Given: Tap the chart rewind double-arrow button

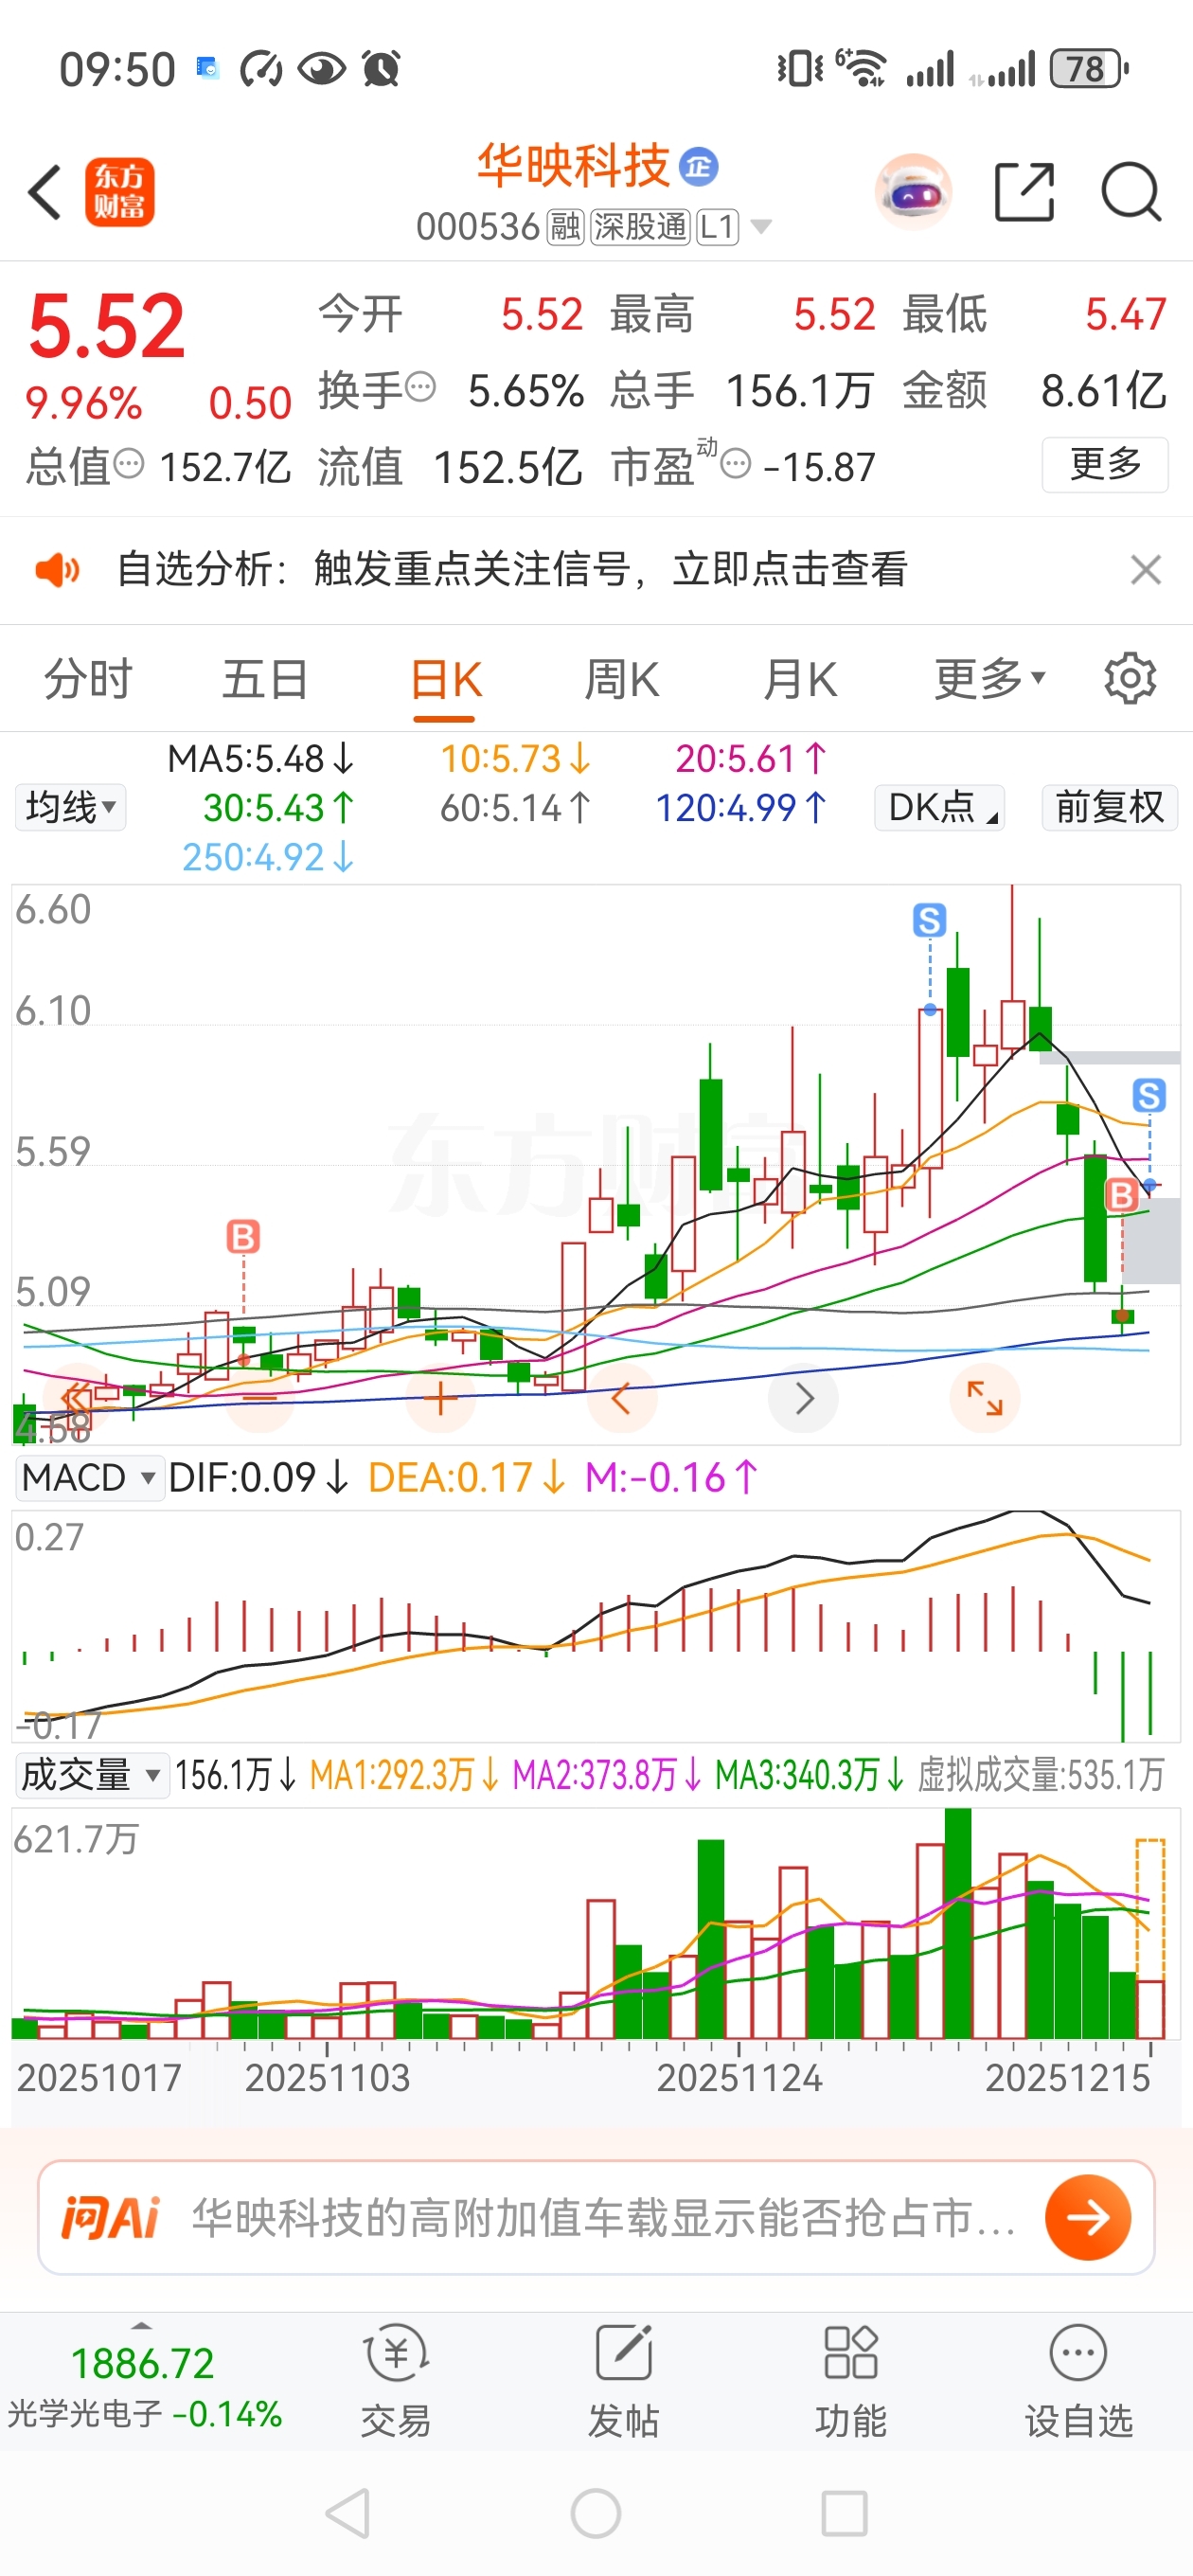Looking at the screenshot, I should point(78,1398).
